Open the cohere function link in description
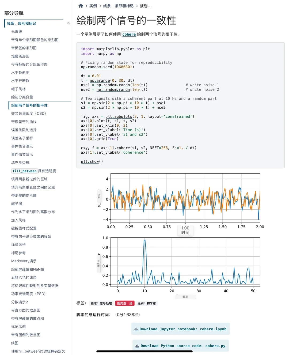 coord(129,34)
